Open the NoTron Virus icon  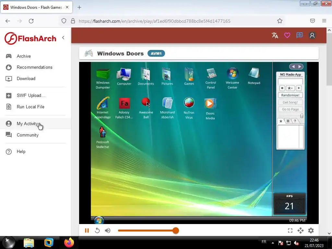pos(189,108)
